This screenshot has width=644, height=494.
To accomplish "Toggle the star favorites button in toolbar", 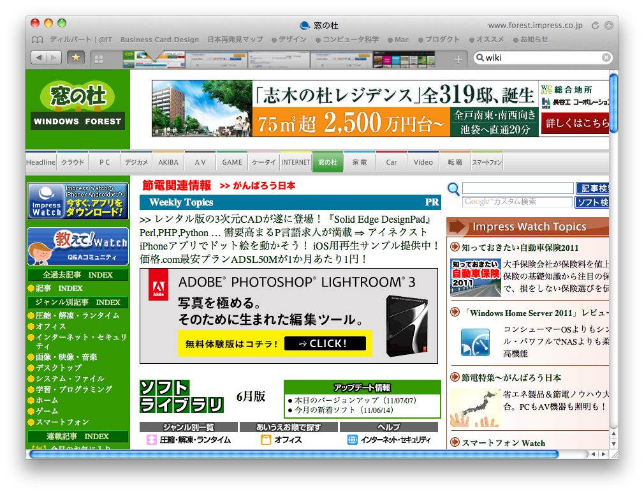I will click(x=76, y=57).
